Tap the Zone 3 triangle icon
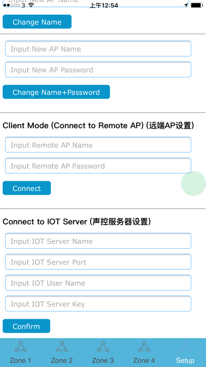 click(x=103, y=346)
